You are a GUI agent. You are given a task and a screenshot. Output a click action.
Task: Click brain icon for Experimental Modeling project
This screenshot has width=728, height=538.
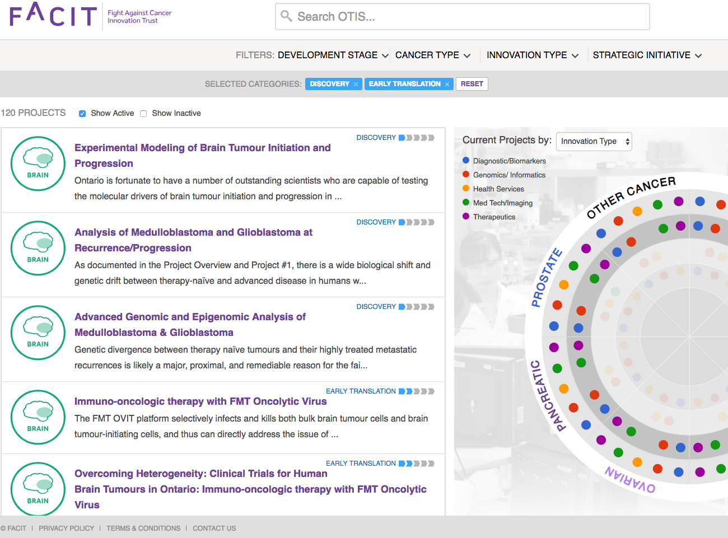click(x=38, y=163)
